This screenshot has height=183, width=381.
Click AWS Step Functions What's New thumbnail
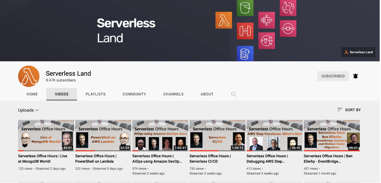point(274,135)
